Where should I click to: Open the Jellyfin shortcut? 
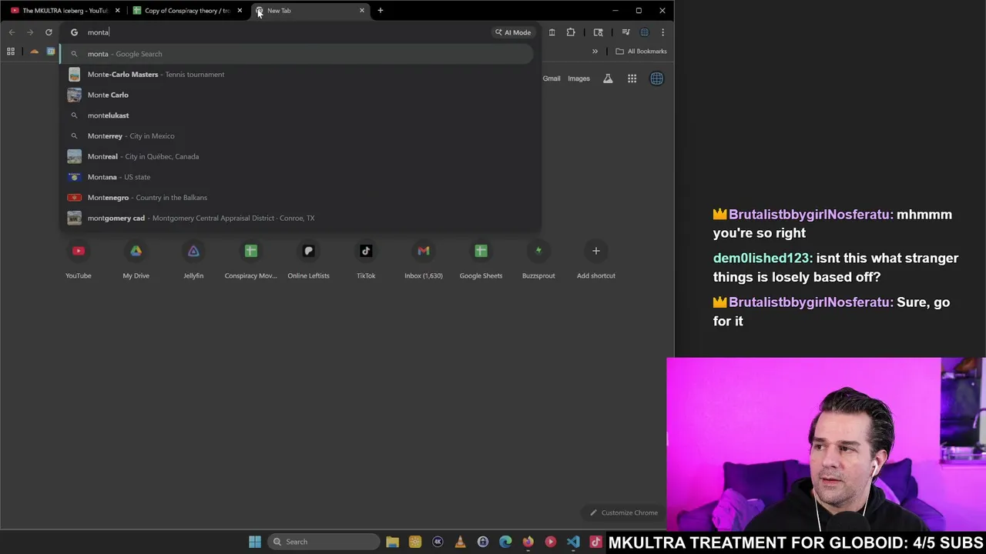193,260
